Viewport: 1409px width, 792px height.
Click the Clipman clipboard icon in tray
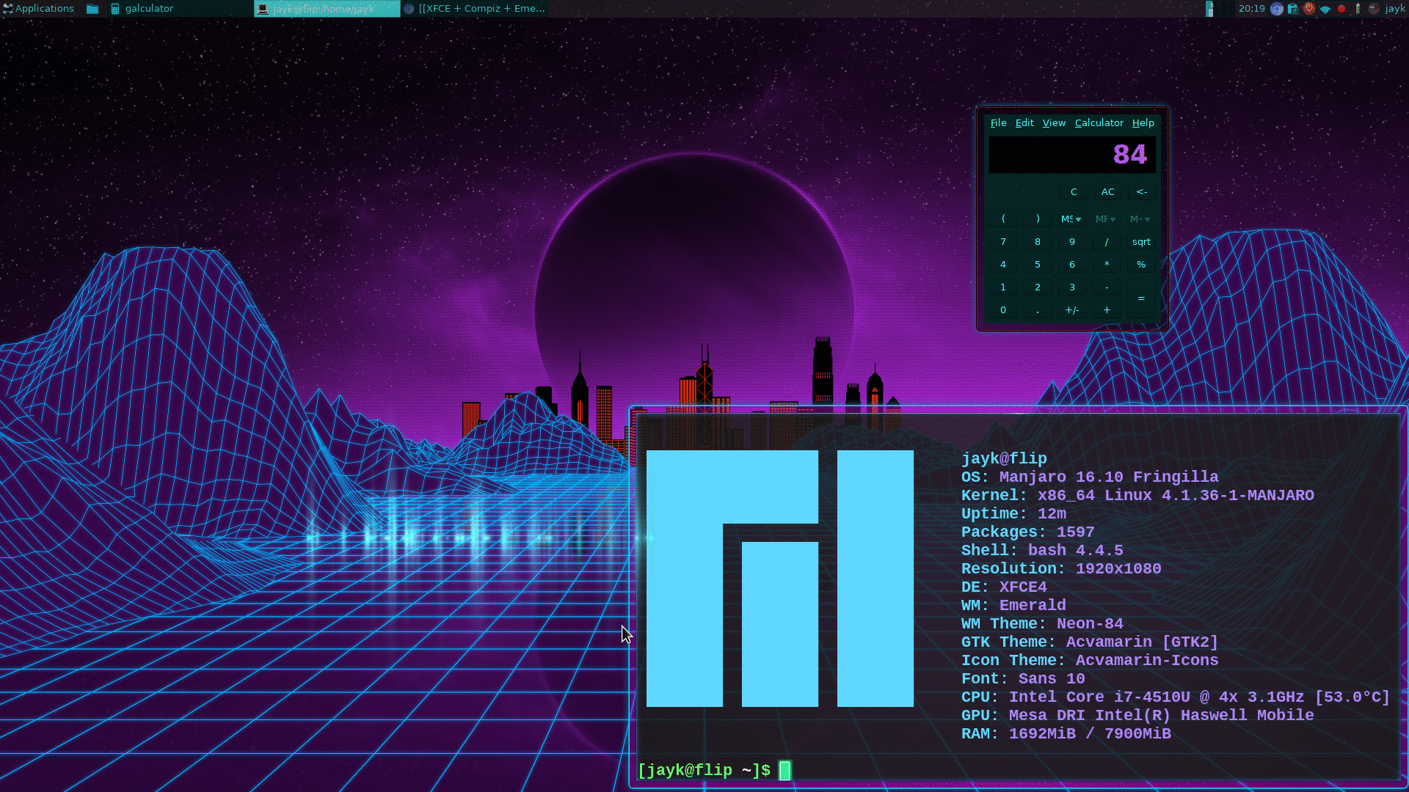click(x=1292, y=10)
